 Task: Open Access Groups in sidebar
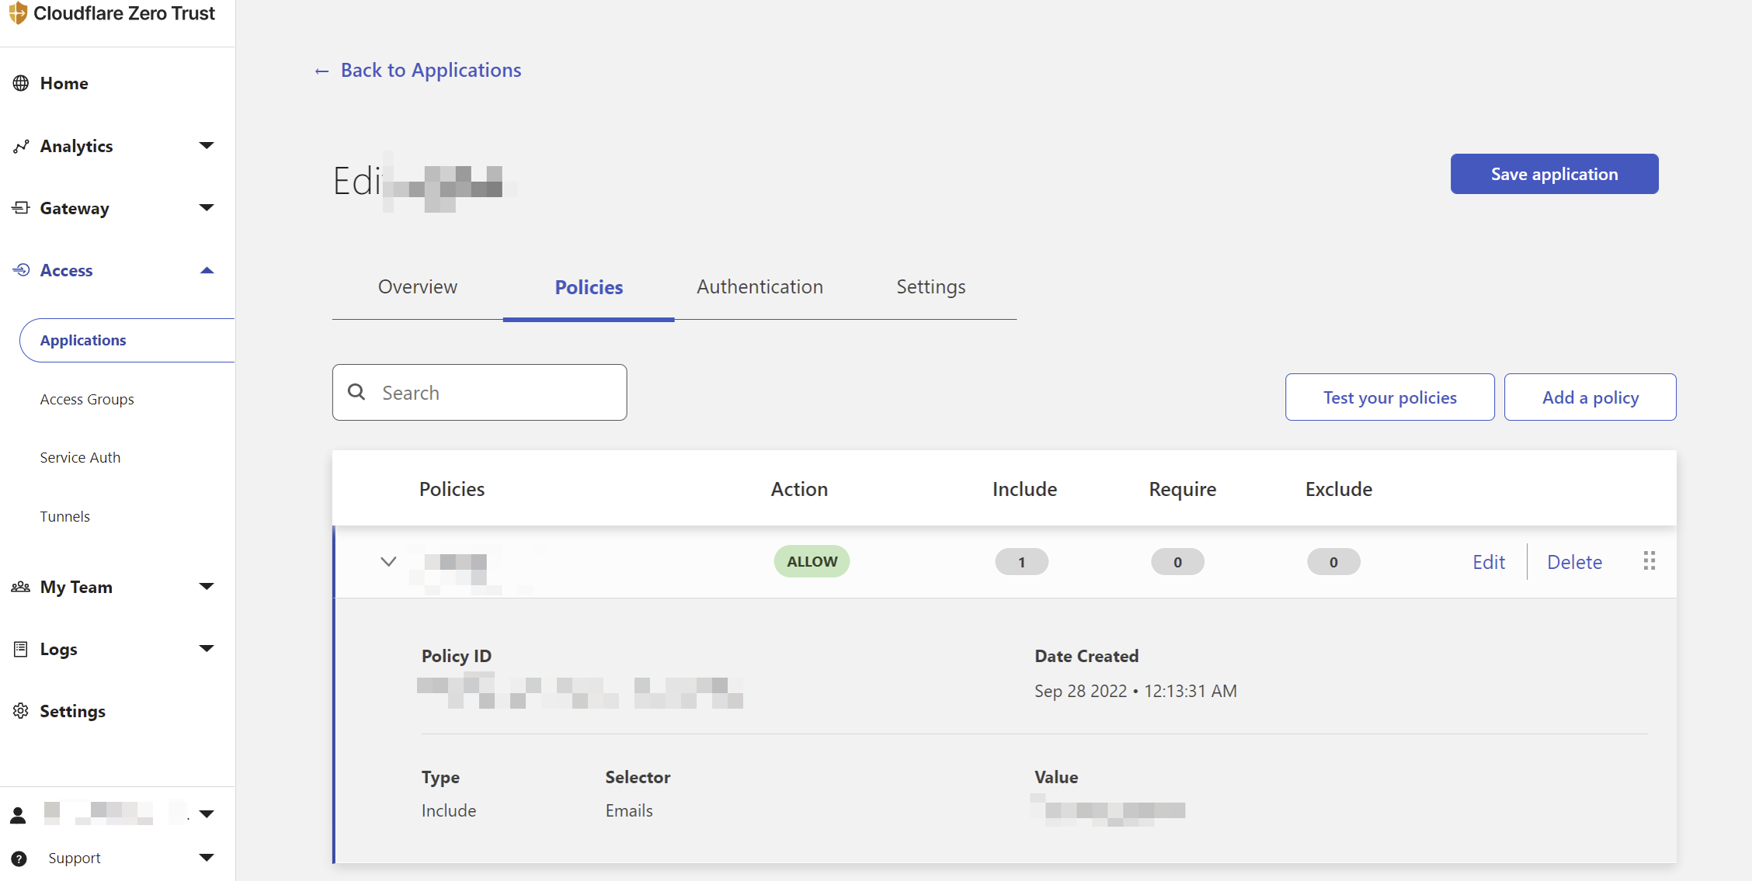click(x=87, y=399)
